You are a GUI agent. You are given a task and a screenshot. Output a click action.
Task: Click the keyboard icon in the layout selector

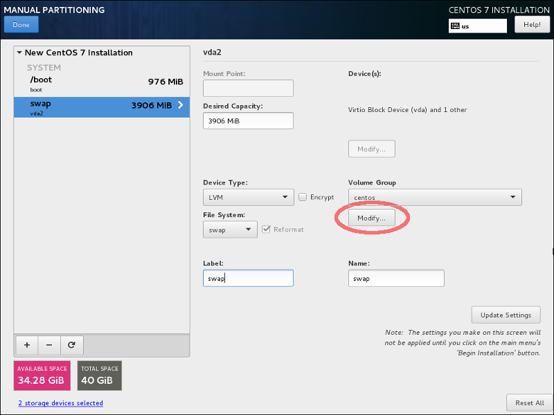458,26
